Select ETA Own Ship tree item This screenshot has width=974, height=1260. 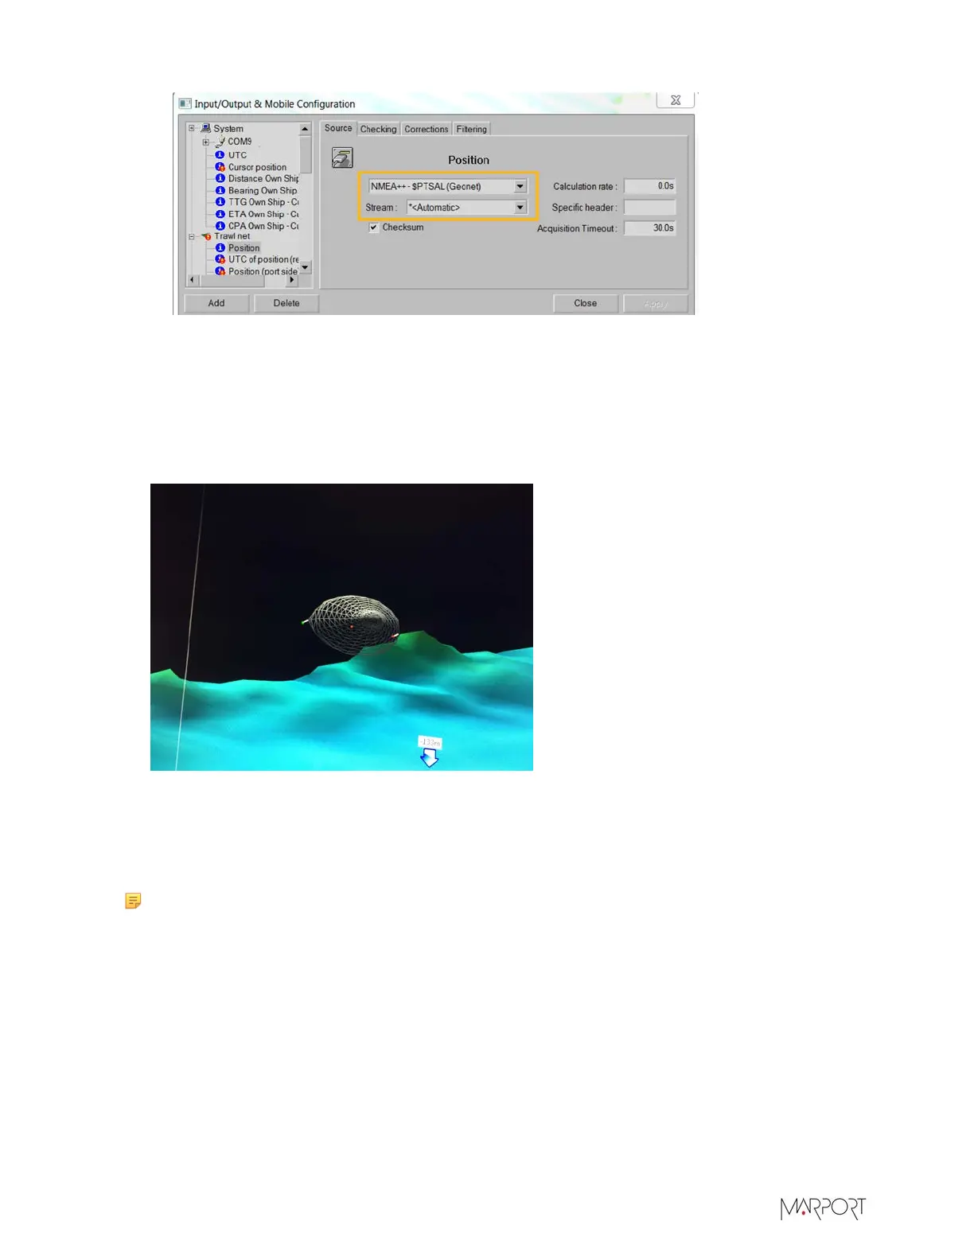[263, 214]
